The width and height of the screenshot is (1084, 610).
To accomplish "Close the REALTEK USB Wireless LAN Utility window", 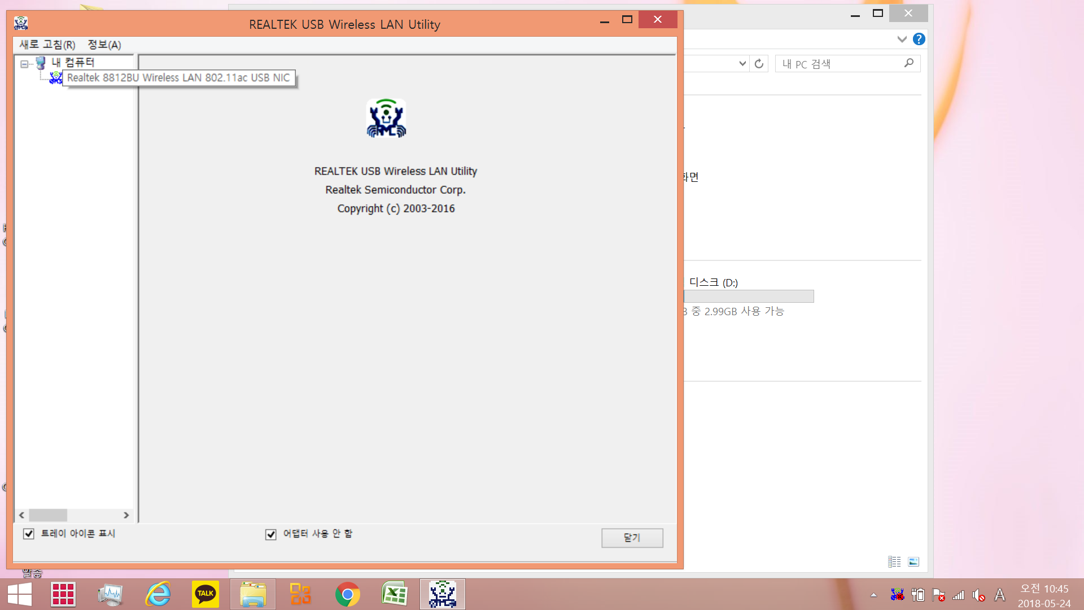I will tap(658, 20).
